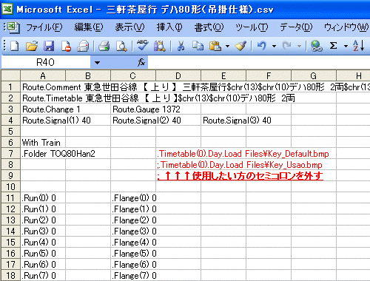Open the ファイル(F) menu
Image resolution: width=370 pixels, height=281 pixels.
point(44,27)
